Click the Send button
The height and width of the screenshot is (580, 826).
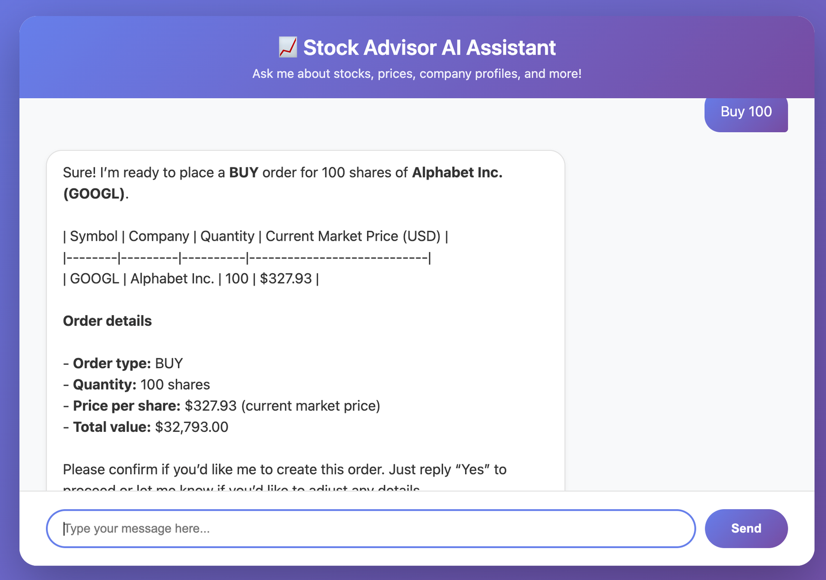coord(745,528)
